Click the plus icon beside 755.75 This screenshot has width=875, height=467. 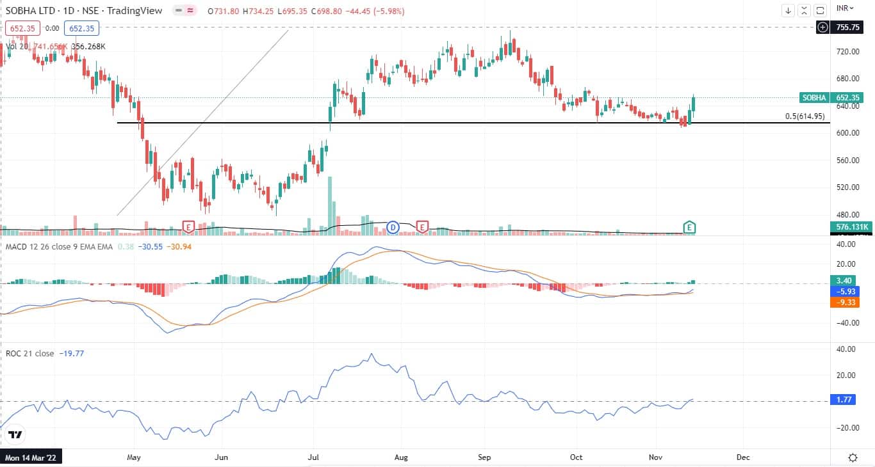click(822, 27)
